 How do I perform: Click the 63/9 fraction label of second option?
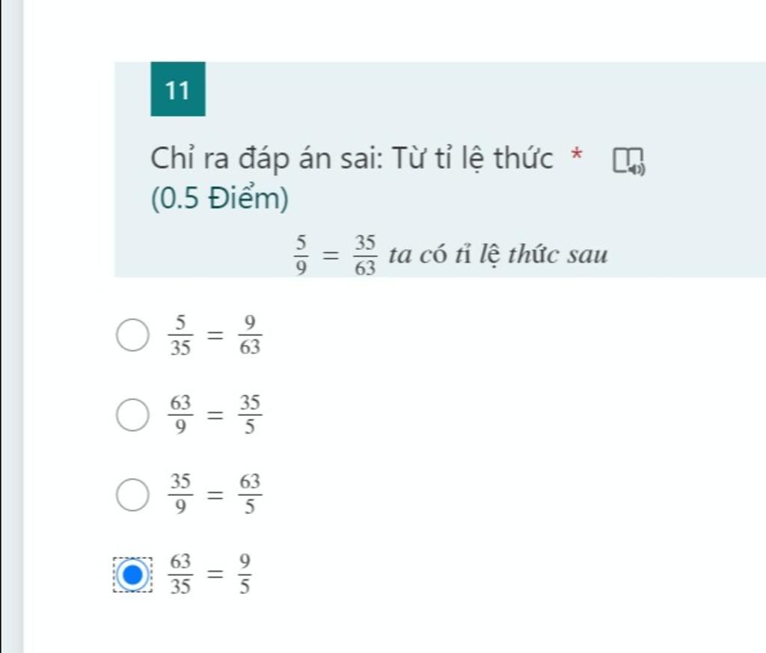click(180, 414)
